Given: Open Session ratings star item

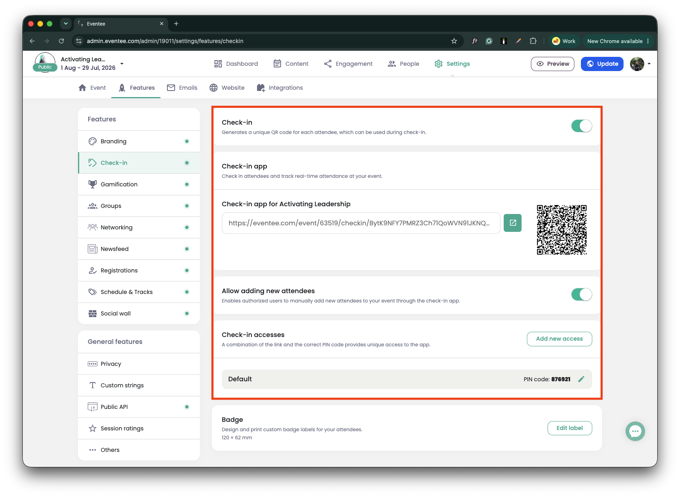Looking at the screenshot, I should 139,428.
